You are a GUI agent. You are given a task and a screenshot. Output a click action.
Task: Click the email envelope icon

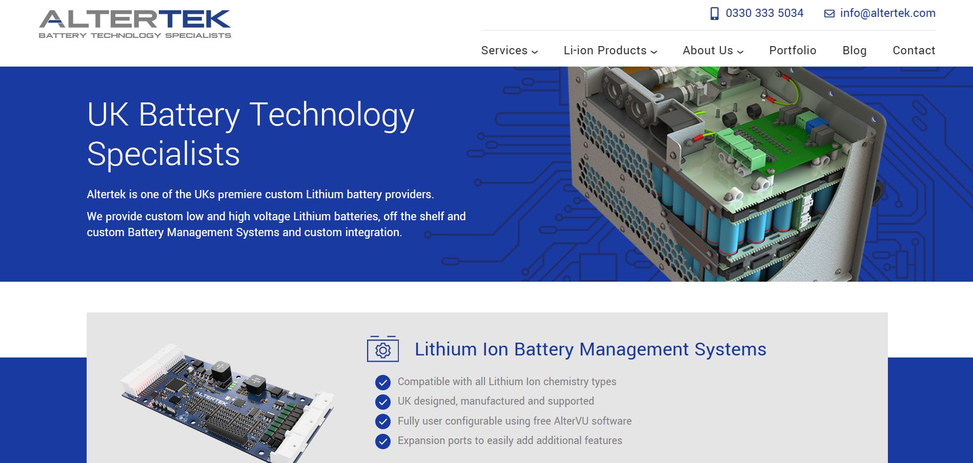(829, 14)
